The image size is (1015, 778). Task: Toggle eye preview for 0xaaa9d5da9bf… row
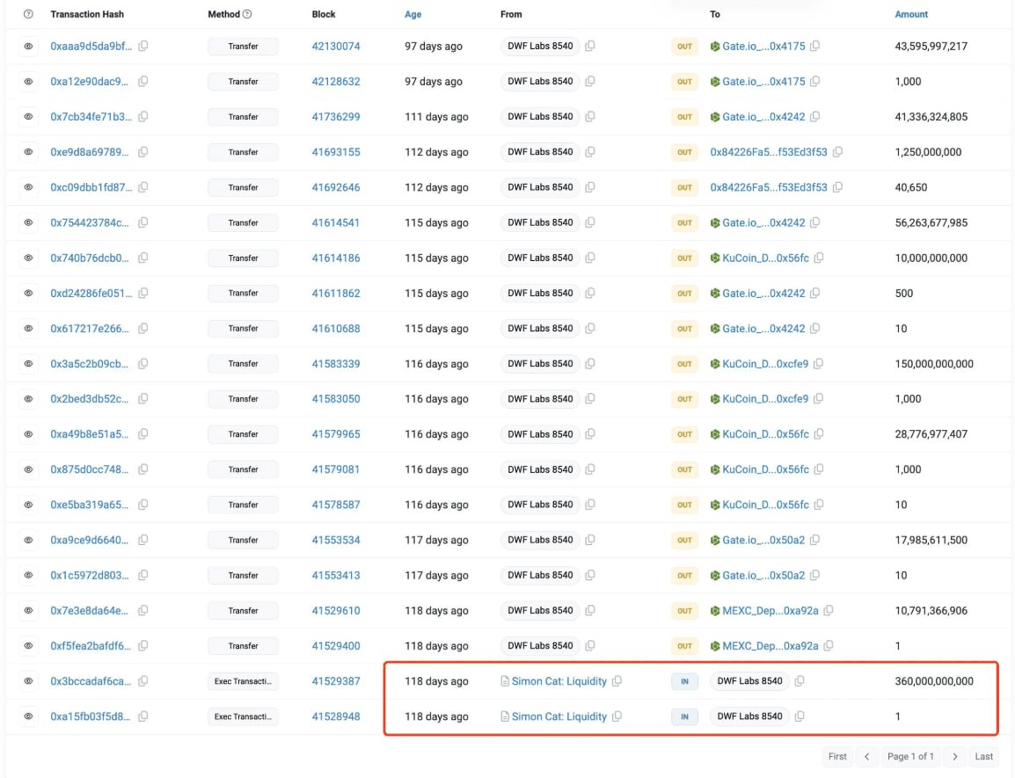tap(28, 46)
